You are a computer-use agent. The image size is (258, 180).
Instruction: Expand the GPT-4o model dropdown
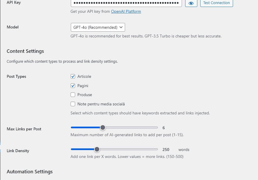[98, 27]
